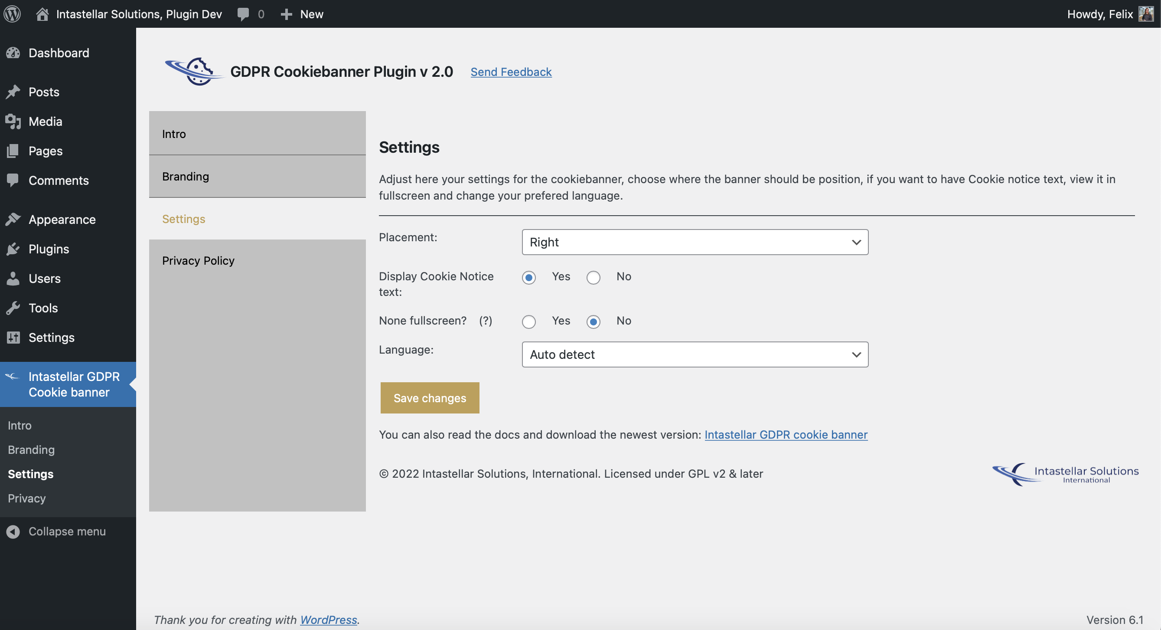Click Collapse menu text
Image resolution: width=1161 pixels, height=630 pixels.
(67, 531)
